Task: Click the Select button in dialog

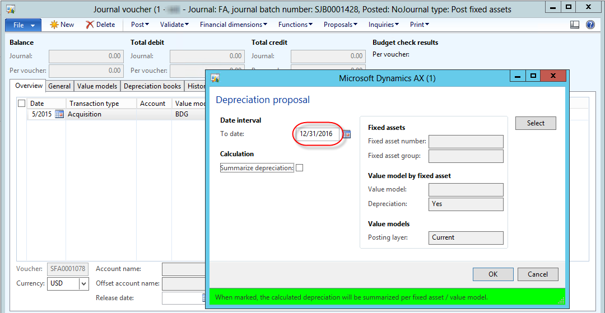Action: coord(536,123)
